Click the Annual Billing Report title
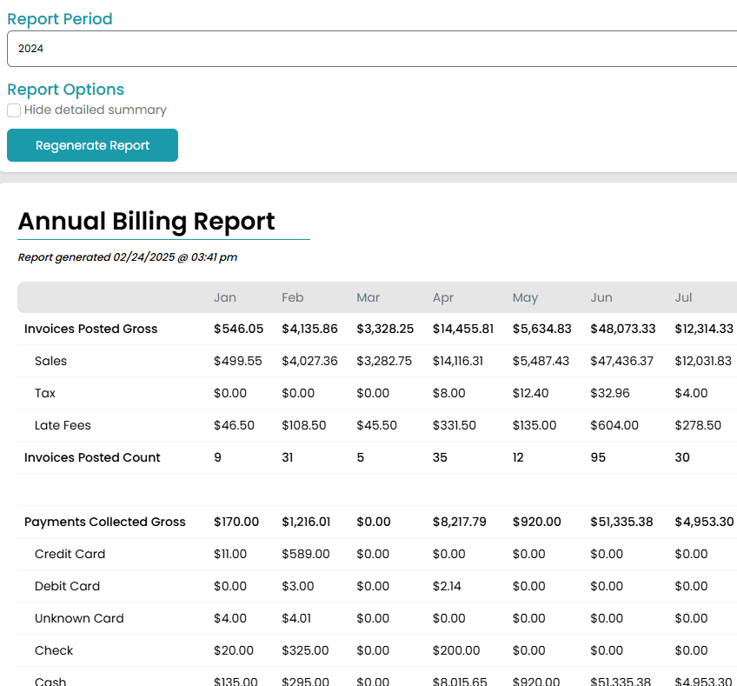 point(146,221)
